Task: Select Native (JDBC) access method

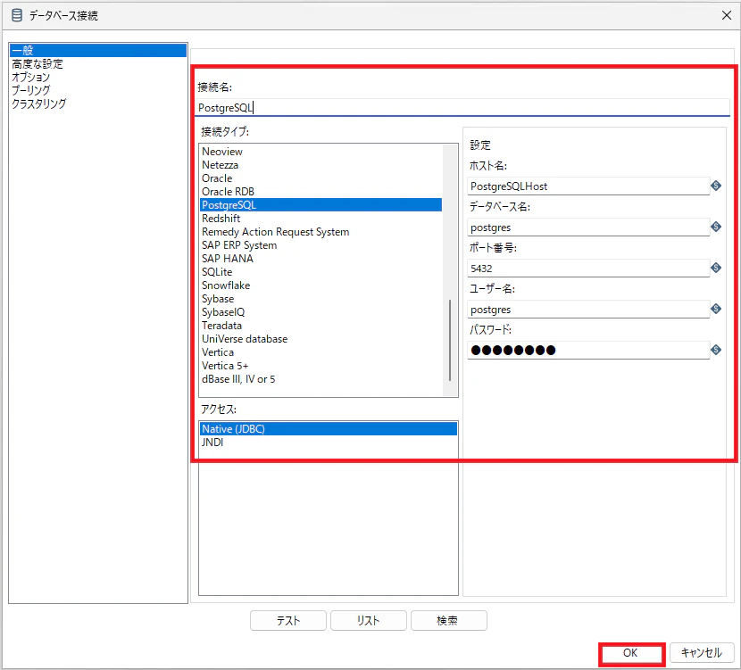Action: click(329, 429)
